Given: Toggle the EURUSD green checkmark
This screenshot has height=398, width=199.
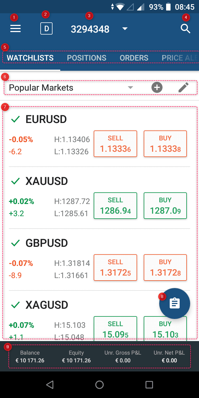Looking at the screenshot, I should [x=15, y=119].
